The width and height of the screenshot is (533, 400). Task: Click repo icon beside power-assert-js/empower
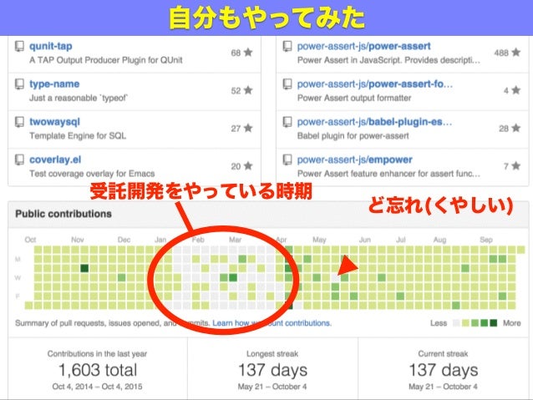287,159
